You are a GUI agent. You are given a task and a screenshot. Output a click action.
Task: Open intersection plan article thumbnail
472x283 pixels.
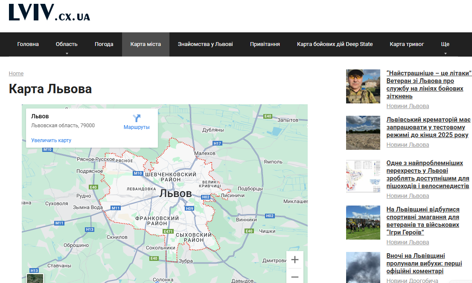(x=363, y=176)
